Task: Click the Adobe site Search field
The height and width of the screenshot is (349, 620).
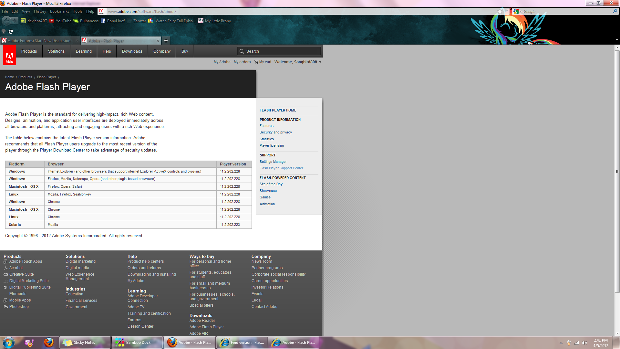Action: 279,51
